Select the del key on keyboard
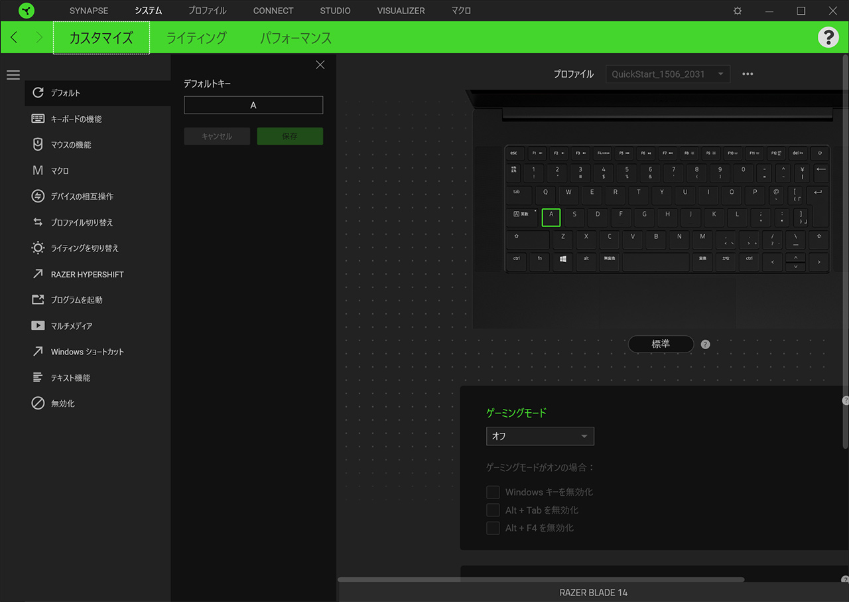Image resolution: width=849 pixels, height=602 pixels. [797, 153]
